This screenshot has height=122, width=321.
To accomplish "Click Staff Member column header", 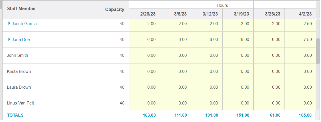I will (21, 8).
